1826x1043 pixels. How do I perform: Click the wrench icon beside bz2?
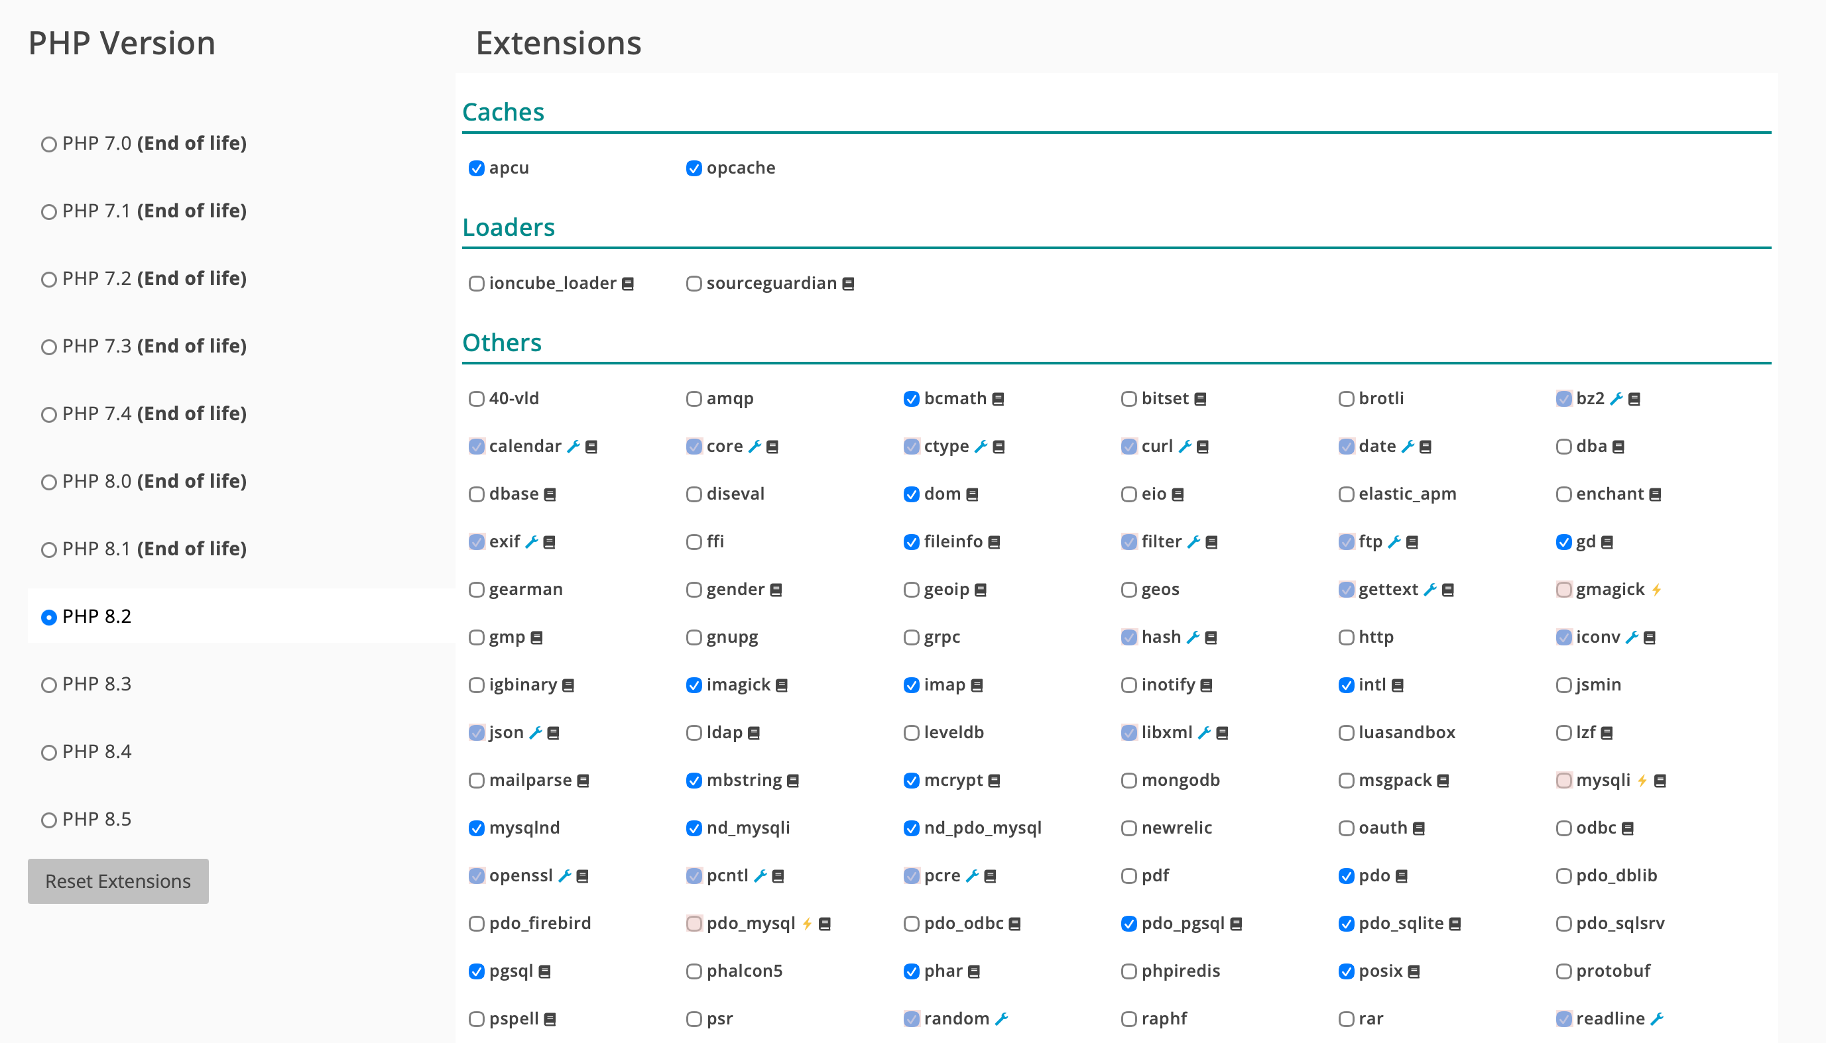1616,399
